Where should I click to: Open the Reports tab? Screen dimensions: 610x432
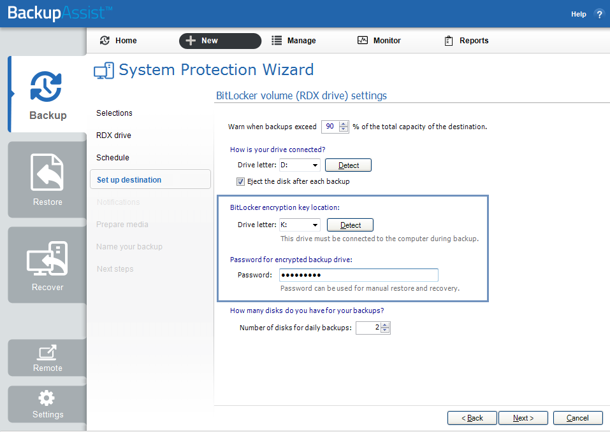tap(466, 40)
